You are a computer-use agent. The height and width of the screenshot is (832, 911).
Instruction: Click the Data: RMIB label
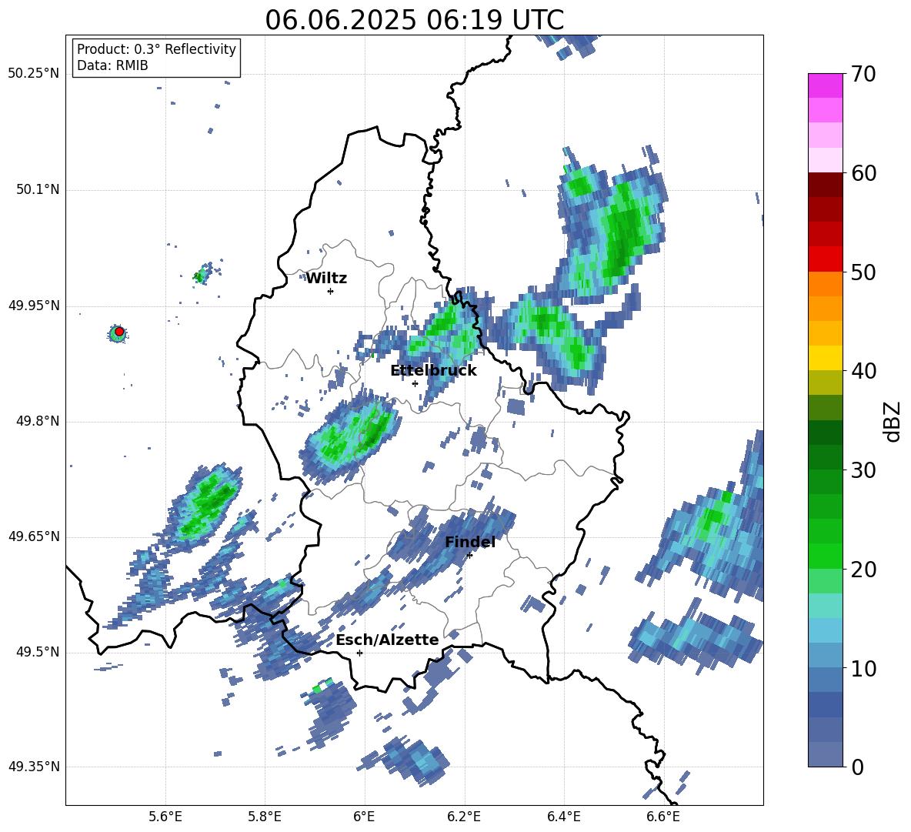click(112, 65)
